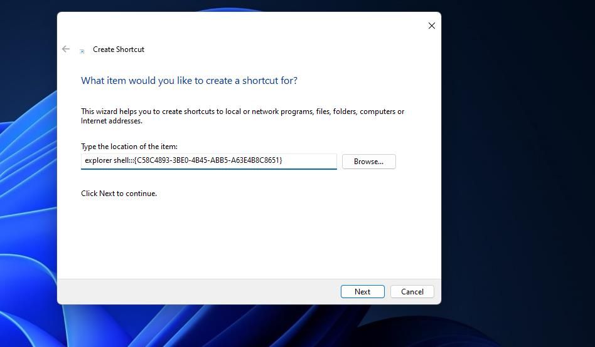This screenshot has height=347, width=595.
Task: Go back using the wizard's back arrow
Action: [66, 49]
